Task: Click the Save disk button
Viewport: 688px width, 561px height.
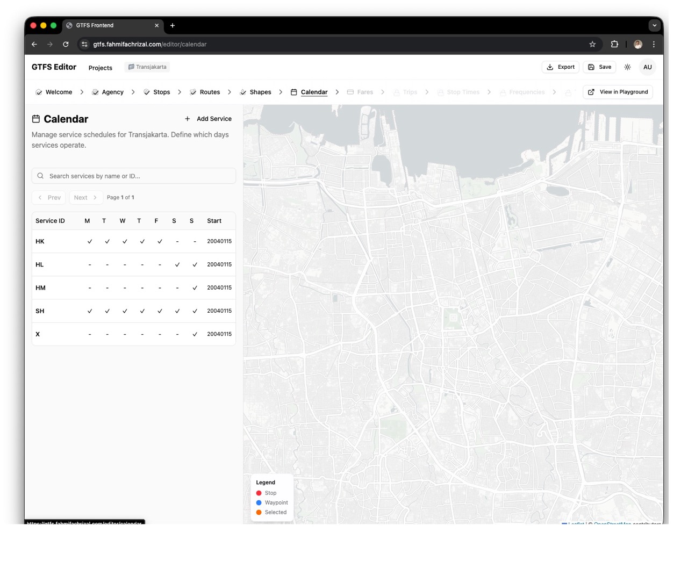Action: [x=599, y=67]
